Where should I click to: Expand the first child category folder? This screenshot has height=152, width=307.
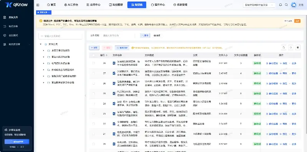click(43, 51)
